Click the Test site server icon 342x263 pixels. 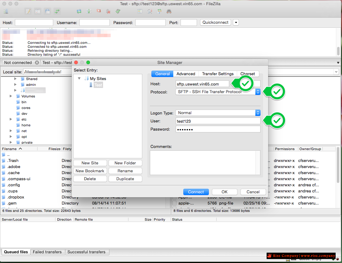[x=91, y=85]
